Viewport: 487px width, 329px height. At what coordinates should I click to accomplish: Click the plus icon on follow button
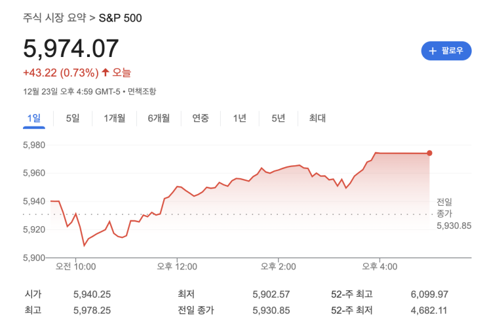(433, 50)
